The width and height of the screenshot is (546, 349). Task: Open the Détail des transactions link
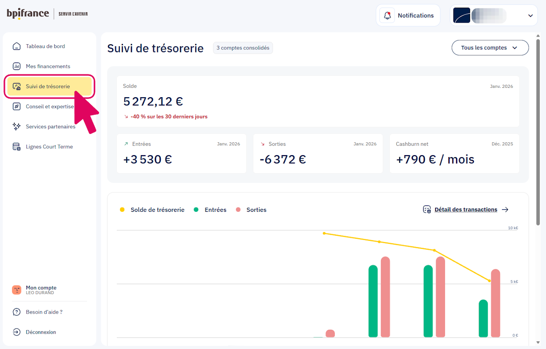466,210
